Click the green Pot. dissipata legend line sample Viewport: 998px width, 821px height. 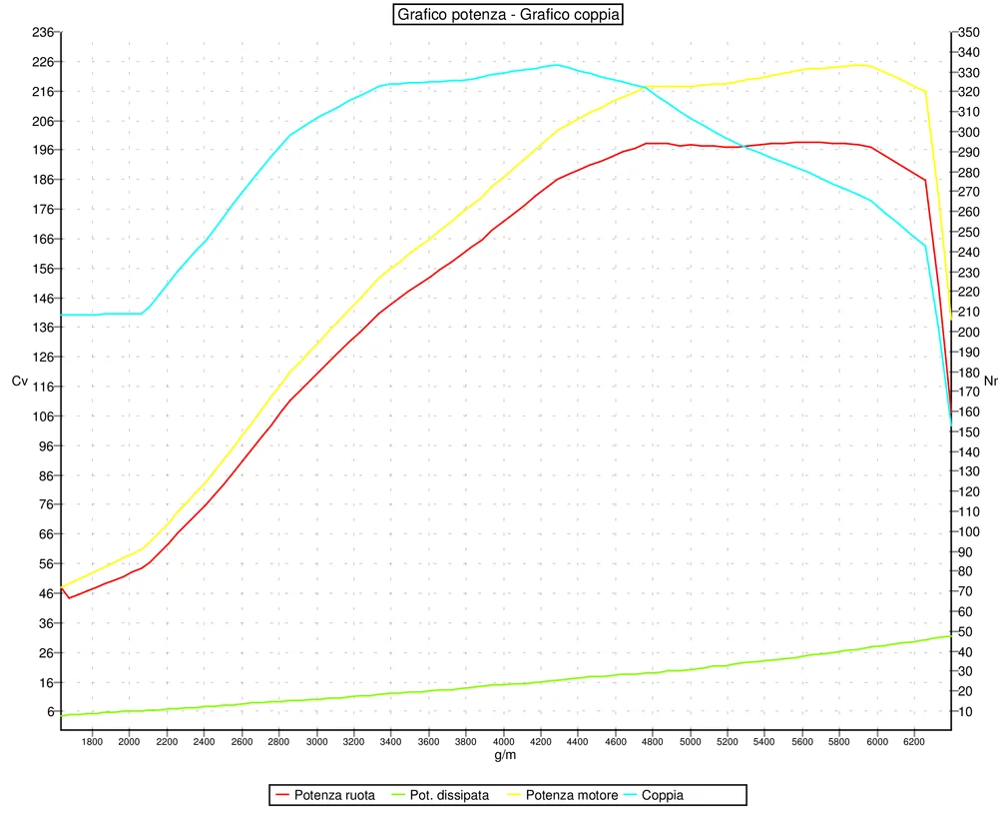tap(397, 796)
